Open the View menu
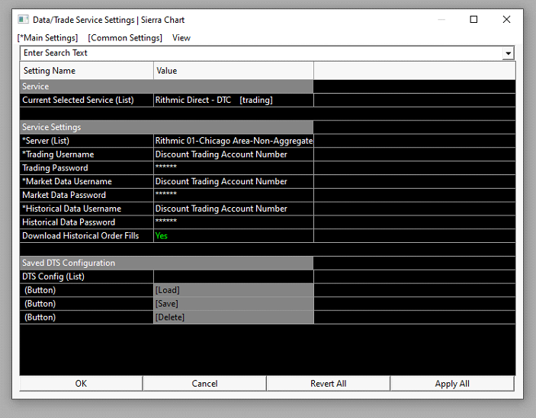Screen dimensions: 536x418 [181, 37]
